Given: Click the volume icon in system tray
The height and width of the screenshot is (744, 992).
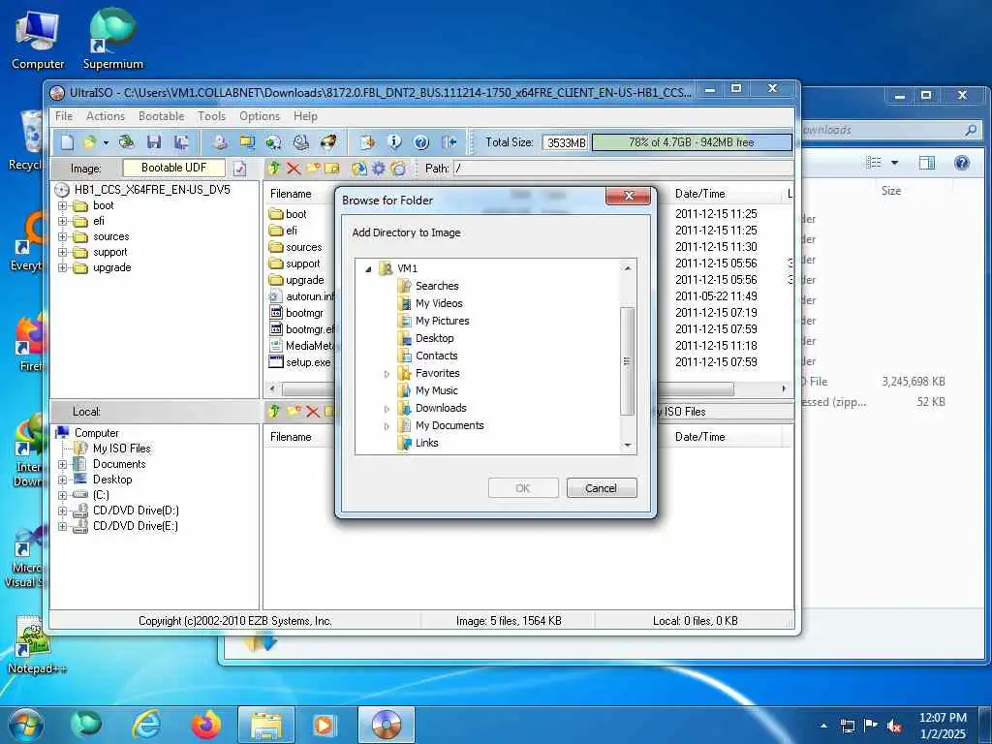Looking at the screenshot, I should pos(894,726).
